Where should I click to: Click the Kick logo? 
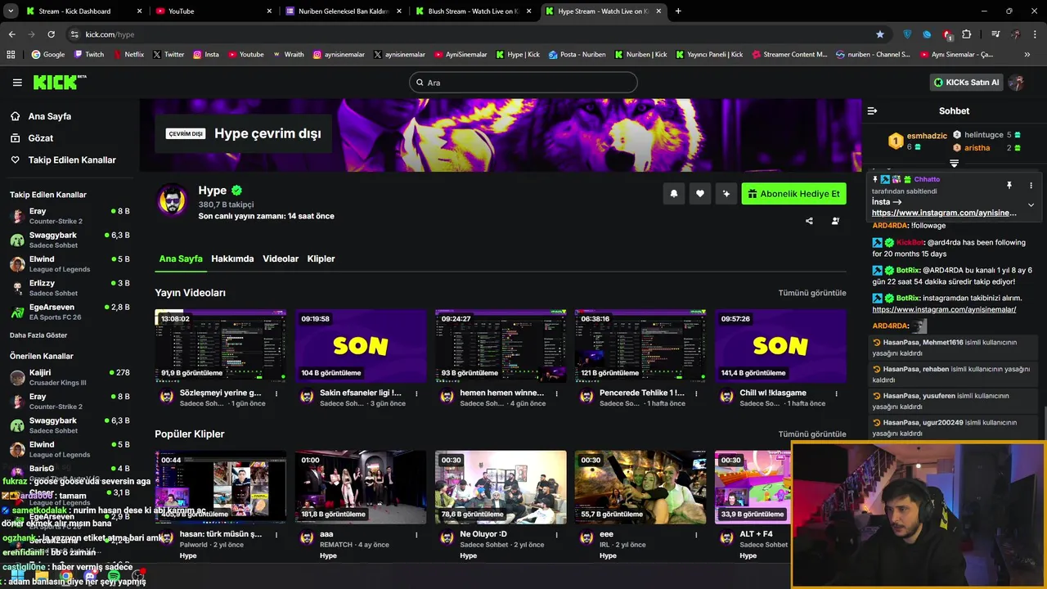coord(59,82)
